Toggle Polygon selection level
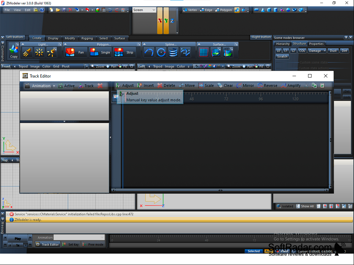Image resolution: width=354 pixels, height=265 pixels. (x=223, y=10)
